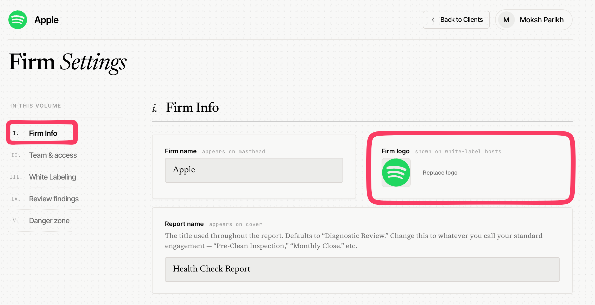Click the back chevron arrow icon
This screenshot has width=595, height=305.
433,20
